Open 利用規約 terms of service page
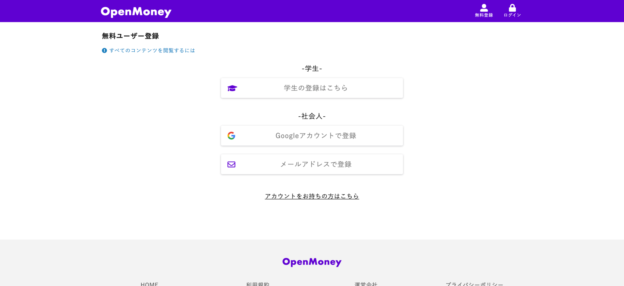The width and height of the screenshot is (624, 286). coord(257,284)
